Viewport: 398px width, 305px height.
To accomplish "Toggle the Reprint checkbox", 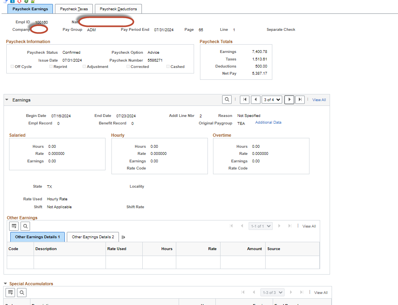I will (x=51, y=66).
